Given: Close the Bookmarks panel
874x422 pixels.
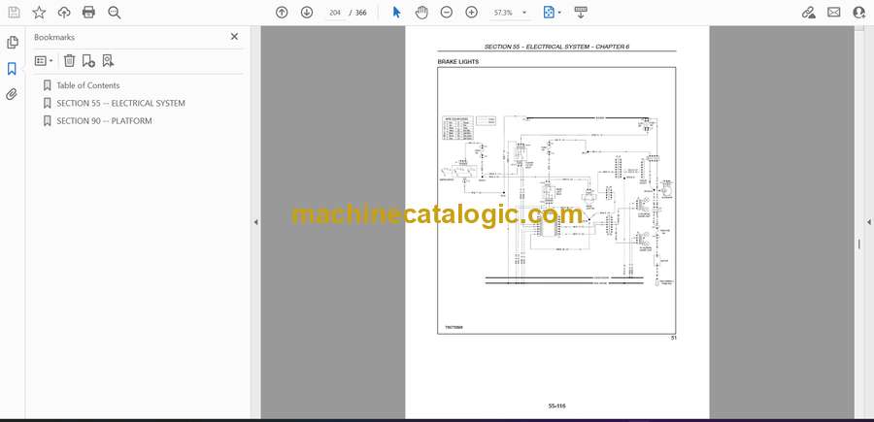Looking at the screenshot, I should tap(234, 37).
